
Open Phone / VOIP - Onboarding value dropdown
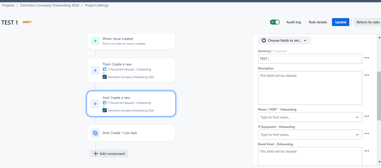click(310, 117)
